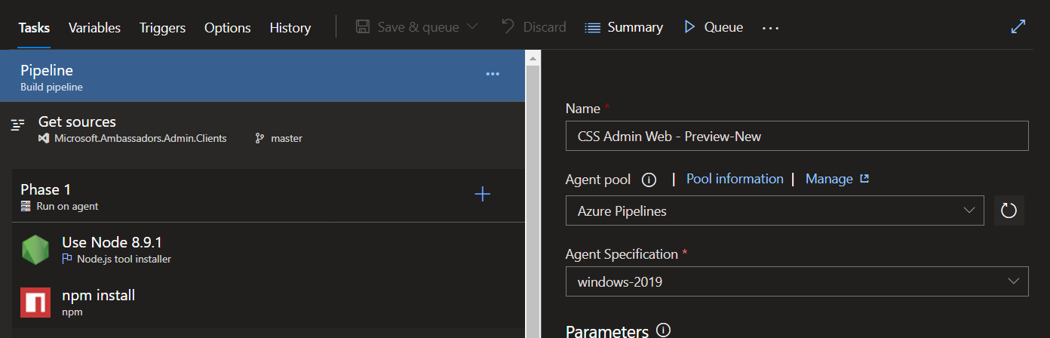Go to the History tab
Screen dimensions: 1050x338
[290, 28]
